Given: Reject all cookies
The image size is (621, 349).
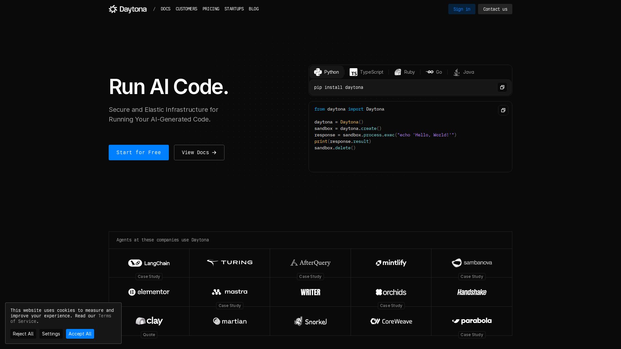Looking at the screenshot, I should coord(23,334).
